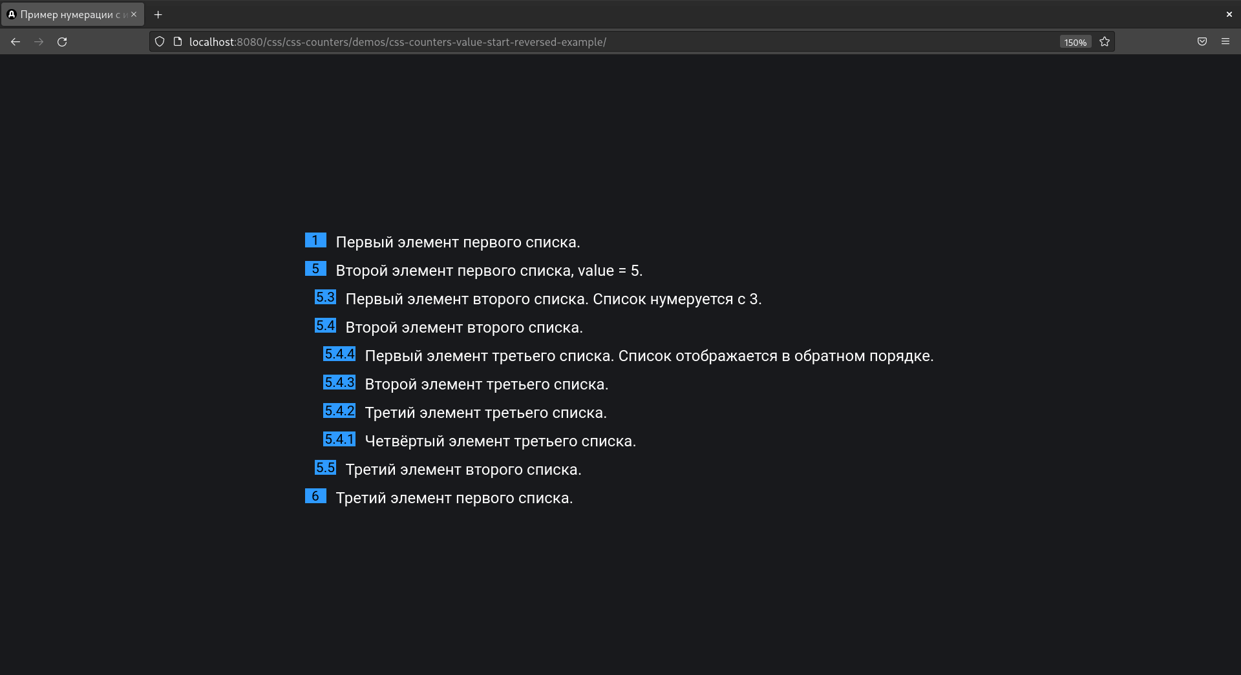Image resolution: width=1241 pixels, height=675 pixels.
Task: Reset the 150% zoom level indicator
Action: (x=1076, y=42)
